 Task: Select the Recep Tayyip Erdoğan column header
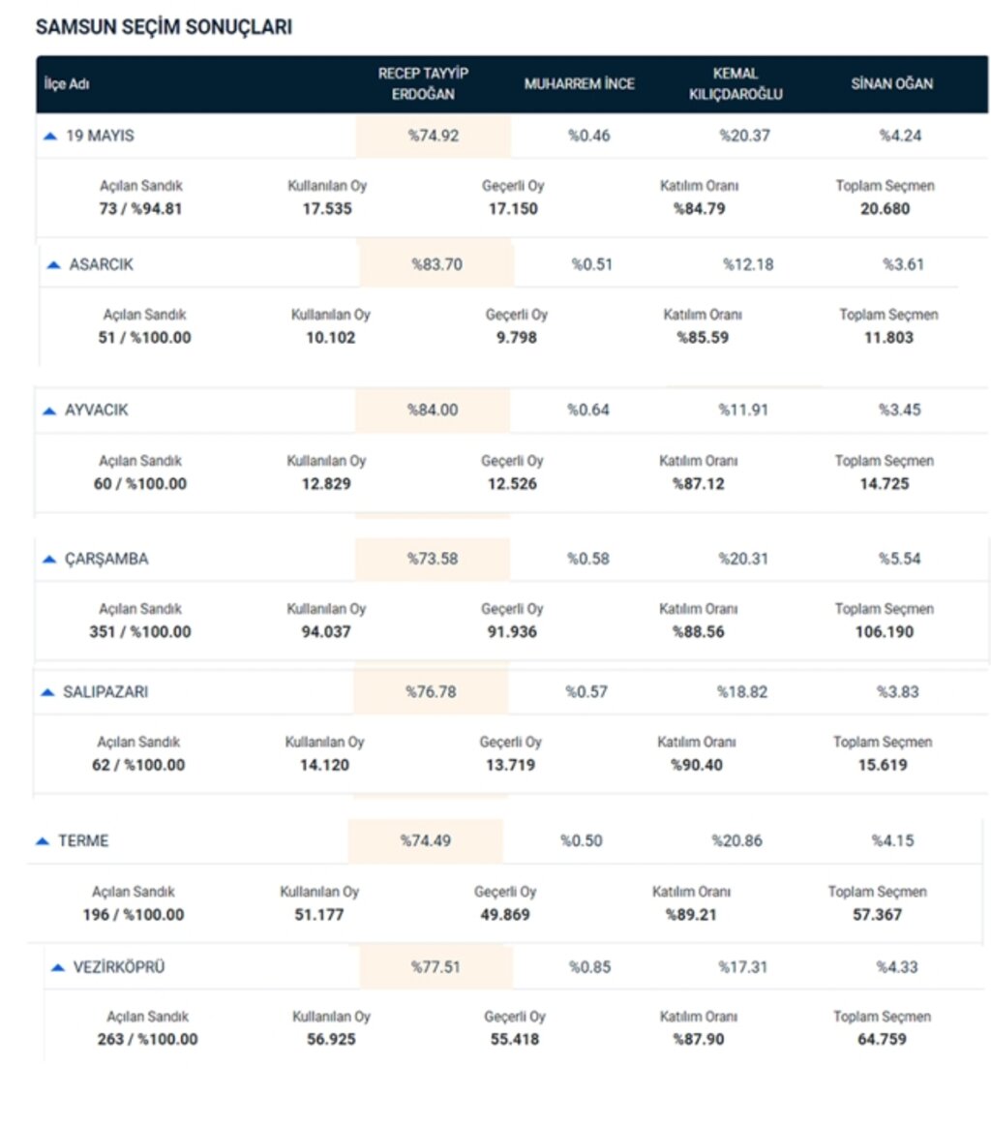pyautogui.click(x=423, y=83)
